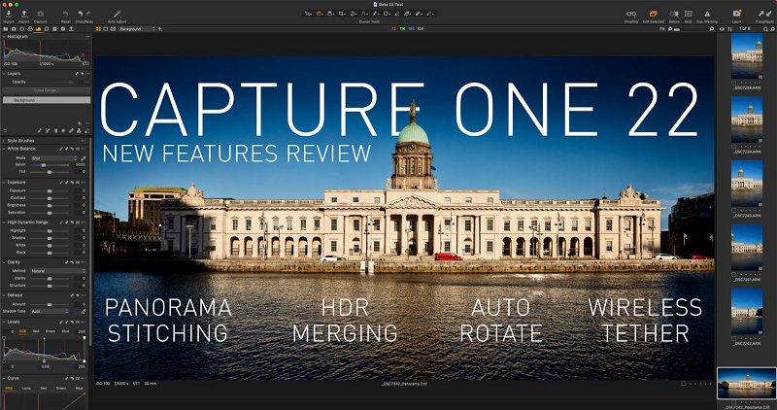The height and width of the screenshot is (410, 777).
Task: Add a new layer with plus icon above the viewer
Action: pyautogui.click(x=160, y=29)
